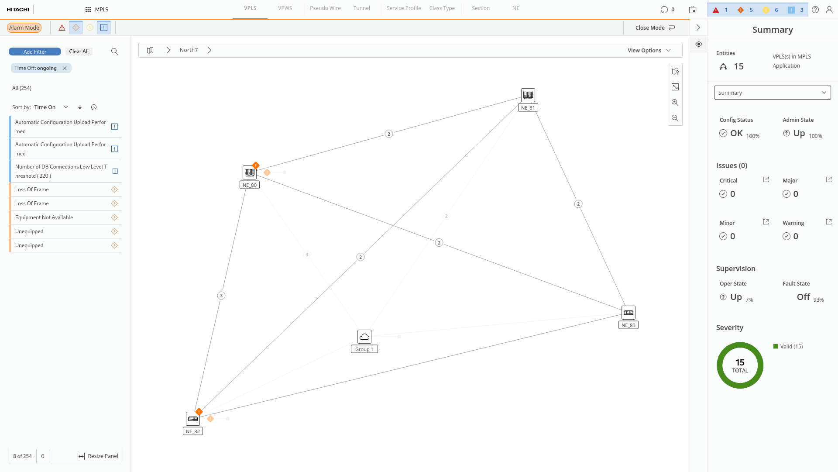Open the help question mark icon
This screenshot has width=838, height=472.
coord(815,10)
